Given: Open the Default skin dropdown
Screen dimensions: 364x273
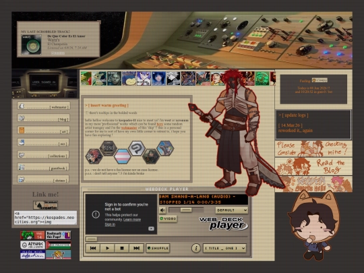Looking at the screenshot, I should point(231,210).
